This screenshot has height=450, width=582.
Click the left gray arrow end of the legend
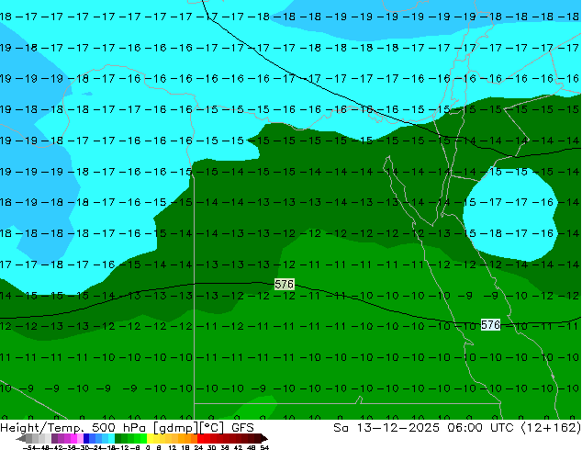coord(21,438)
